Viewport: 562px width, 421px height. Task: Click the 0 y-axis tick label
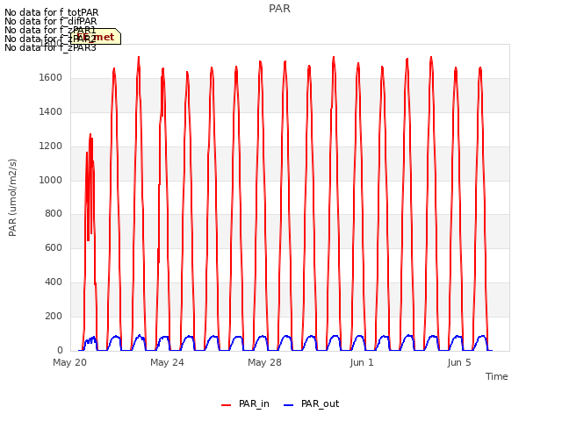60,350
